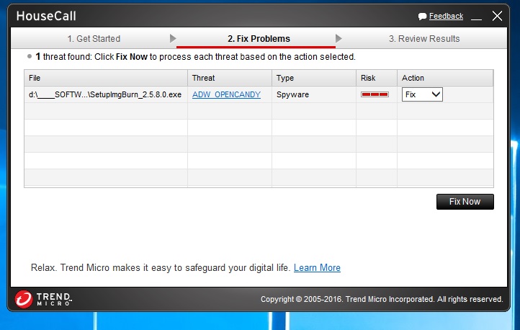The height and width of the screenshot is (330, 520).
Task: Close the HouseCall window
Action: click(497, 16)
